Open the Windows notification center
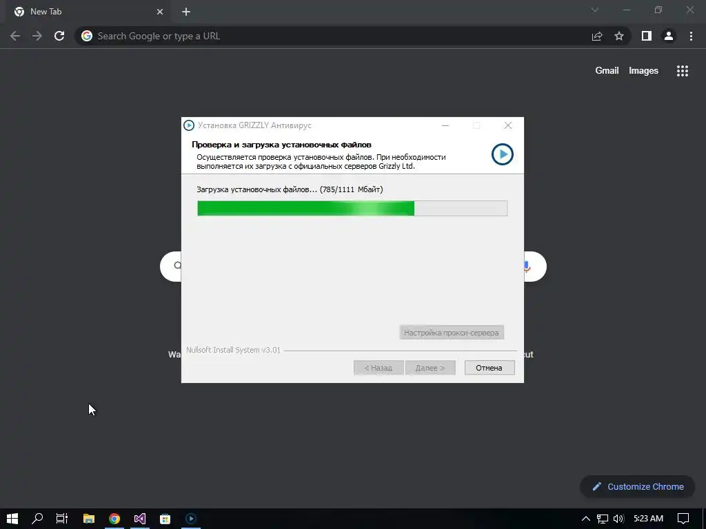Image resolution: width=706 pixels, height=529 pixels. [683, 519]
